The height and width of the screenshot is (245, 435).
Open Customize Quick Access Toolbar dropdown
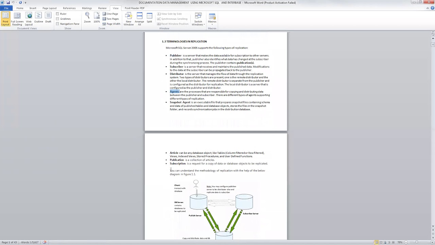click(25, 3)
